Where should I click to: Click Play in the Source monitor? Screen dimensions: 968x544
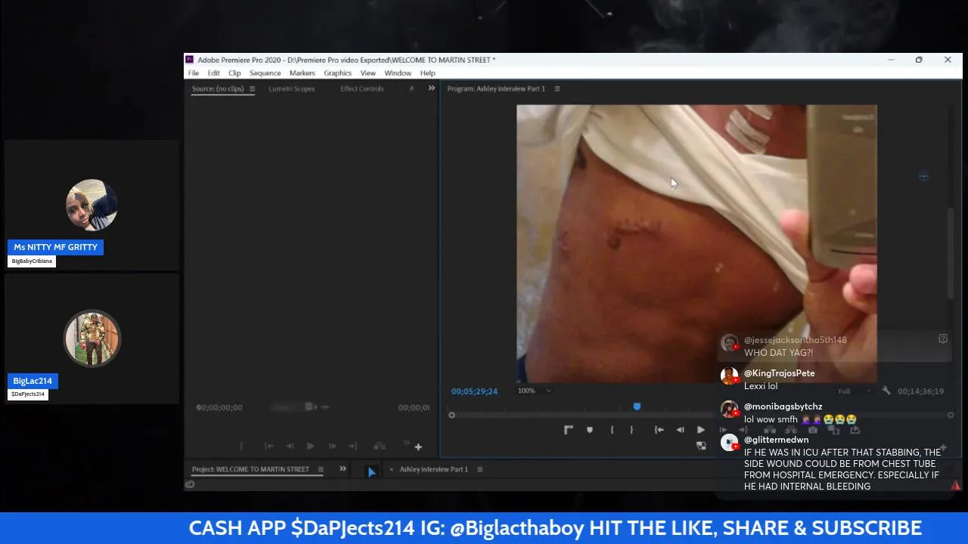click(x=310, y=447)
